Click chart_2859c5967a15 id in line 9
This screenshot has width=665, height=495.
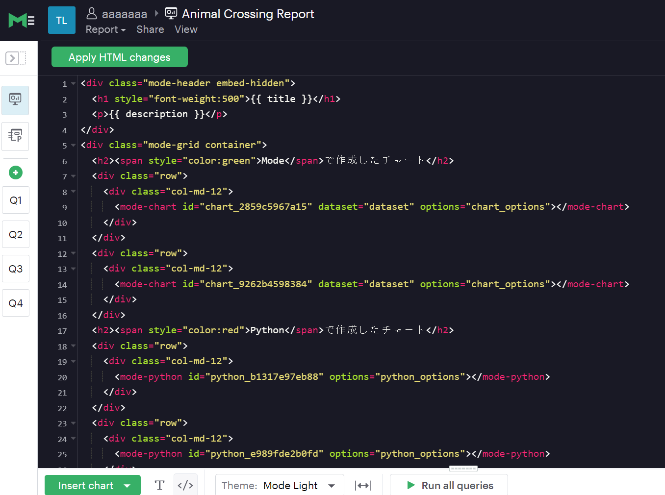256,206
